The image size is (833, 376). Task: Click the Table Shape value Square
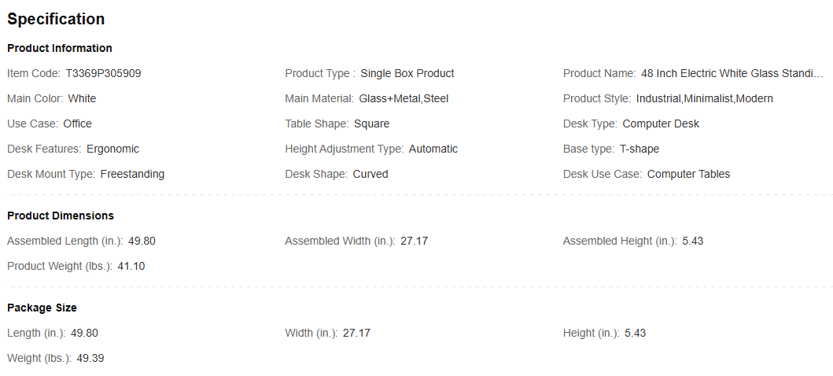371,123
